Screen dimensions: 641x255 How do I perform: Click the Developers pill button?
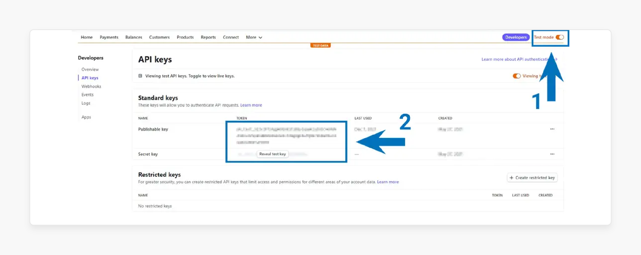(x=516, y=37)
